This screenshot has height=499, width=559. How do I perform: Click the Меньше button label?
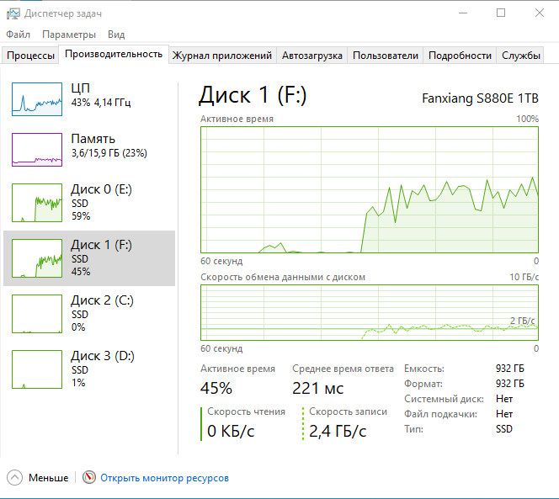49,478
